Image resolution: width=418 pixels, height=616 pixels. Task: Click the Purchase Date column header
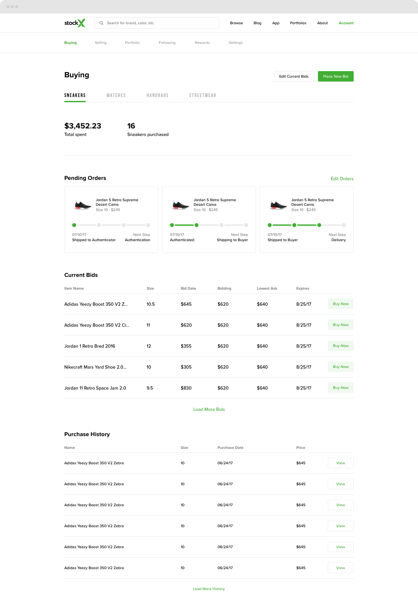[231, 448]
